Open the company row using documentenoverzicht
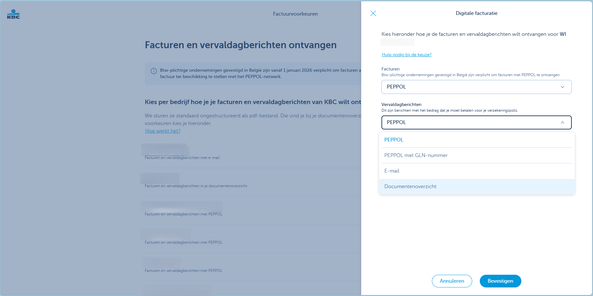 (x=196, y=182)
